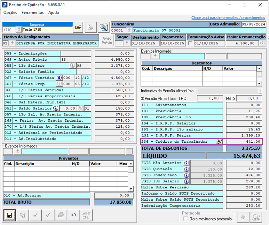
Task: Toggle the Comunicação Aviso checkbox
Action: [190, 43]
